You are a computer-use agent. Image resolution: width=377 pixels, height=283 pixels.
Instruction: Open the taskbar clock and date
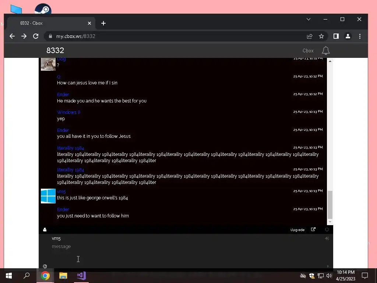345,276
